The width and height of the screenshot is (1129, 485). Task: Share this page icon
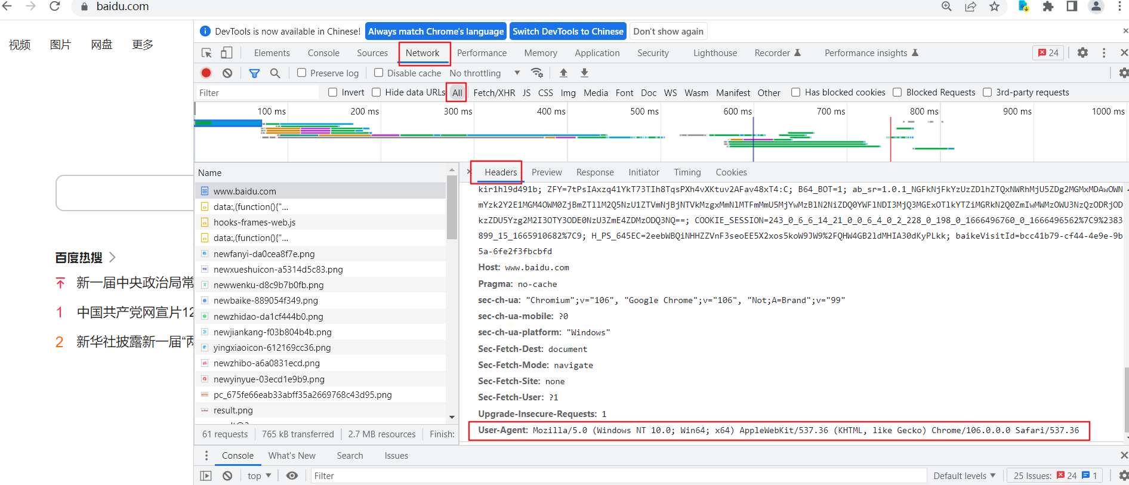click(x=970, y=6)
